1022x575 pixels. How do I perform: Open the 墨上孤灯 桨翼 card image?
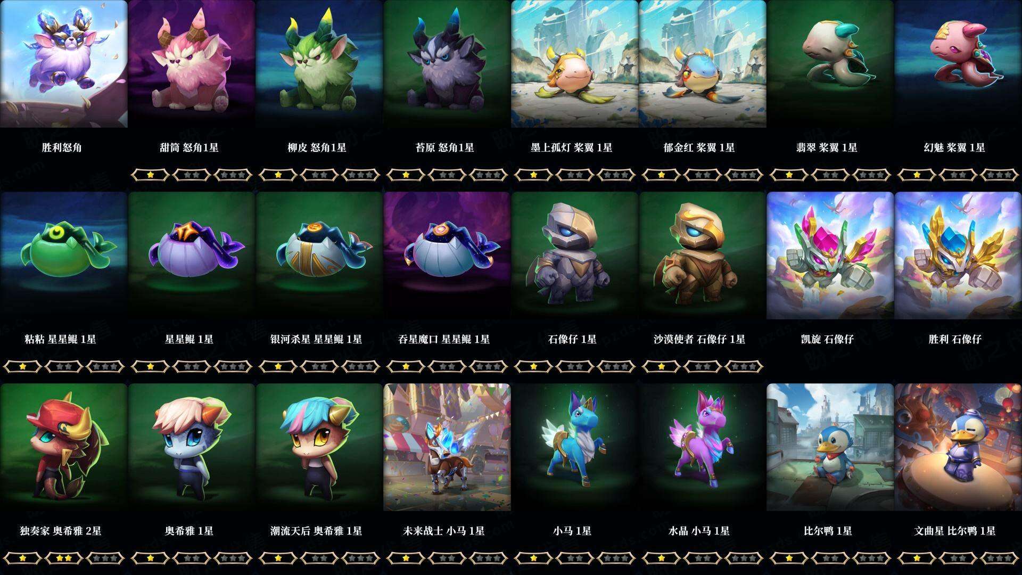pos(575,64)
